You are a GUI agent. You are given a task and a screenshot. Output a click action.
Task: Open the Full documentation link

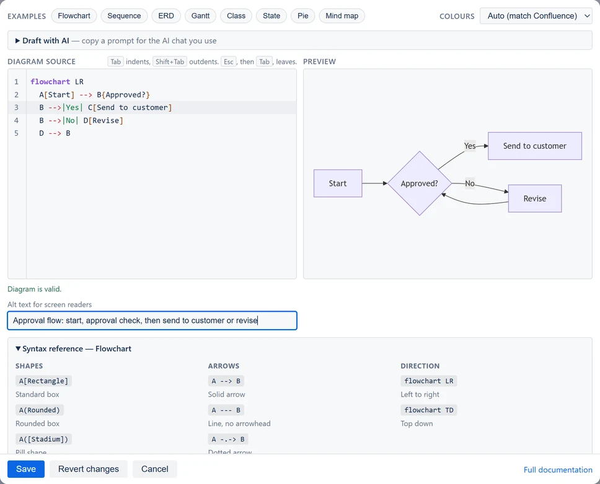click(558, 470)
